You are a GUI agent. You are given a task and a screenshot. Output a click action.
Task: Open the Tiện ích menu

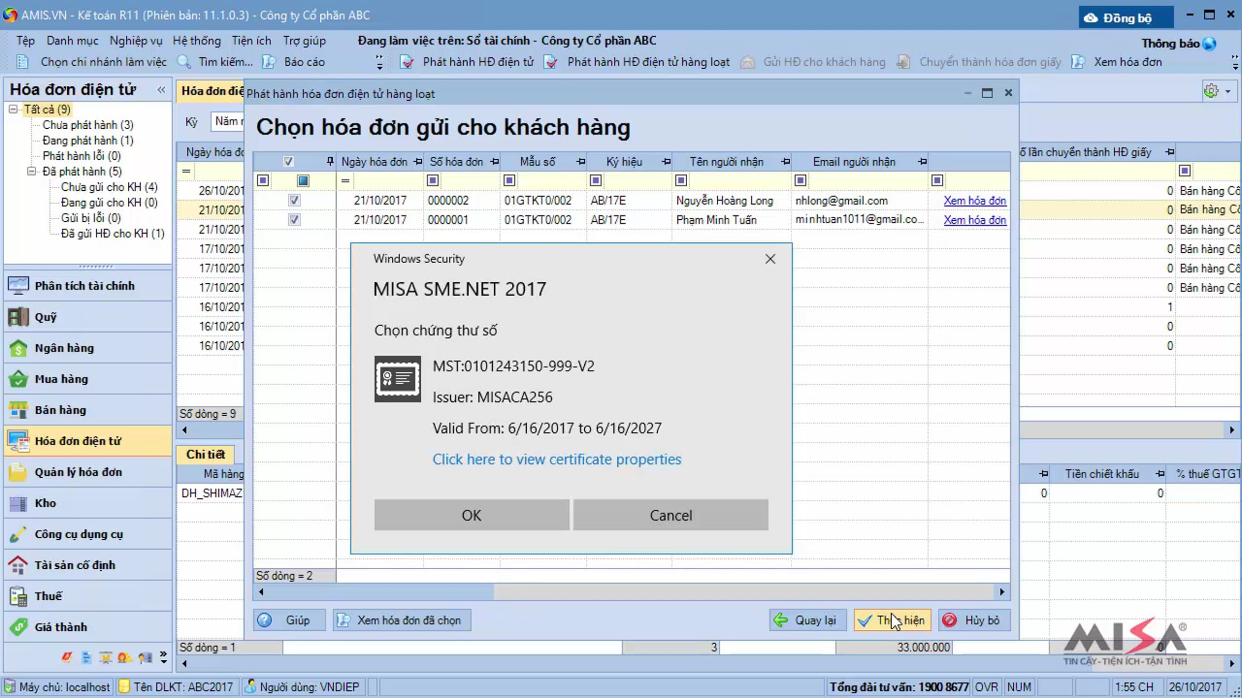pyautogui.click(x=252, y=41)
